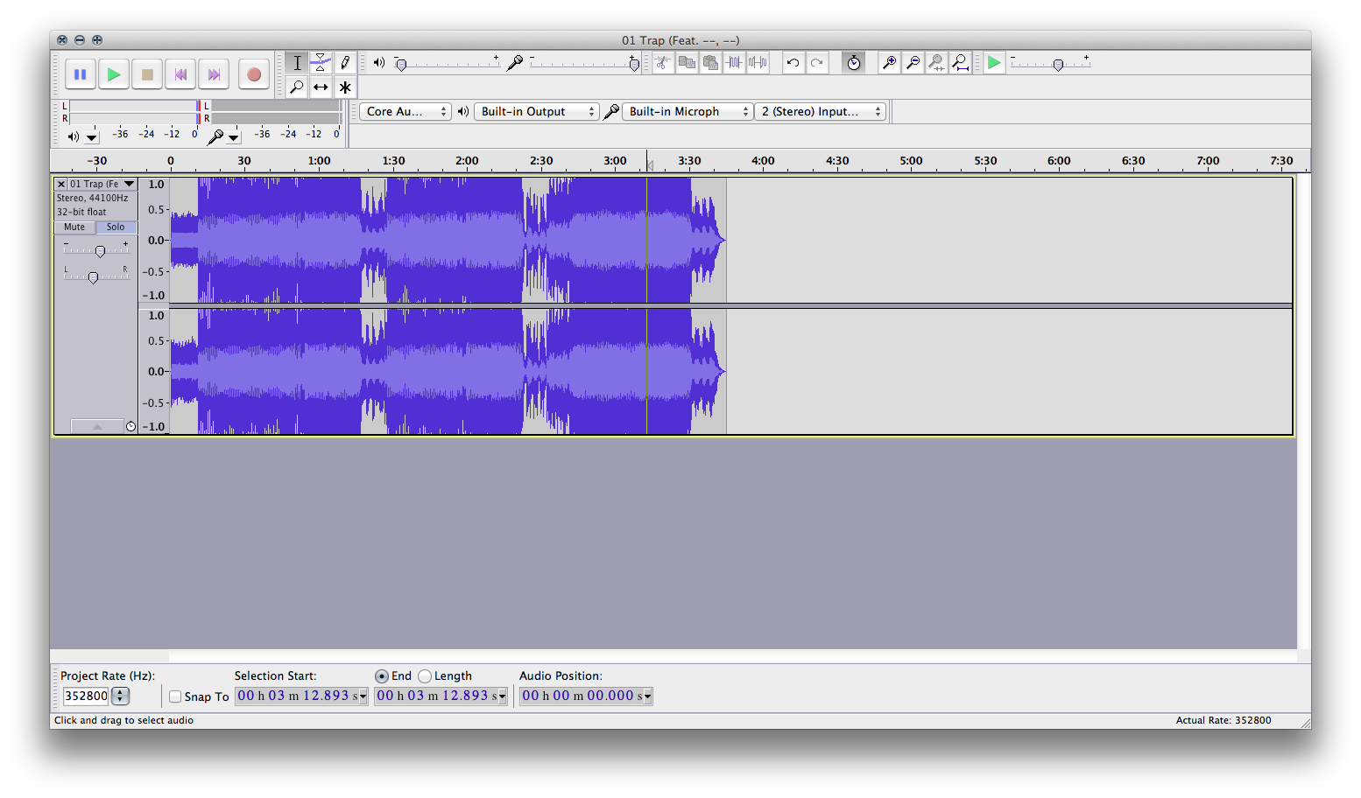
Task: Skip to start of the track
Action: (x=180, y=74)
